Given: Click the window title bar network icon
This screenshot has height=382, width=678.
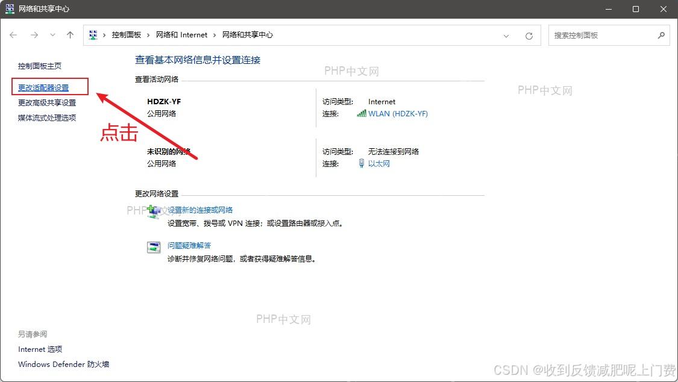Looking at the screenshot, I should (10, 8).
